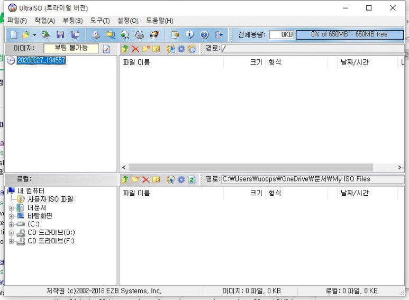
Task: Click the Open CD/DVD green arrow icon
Action: coord(46,35)
